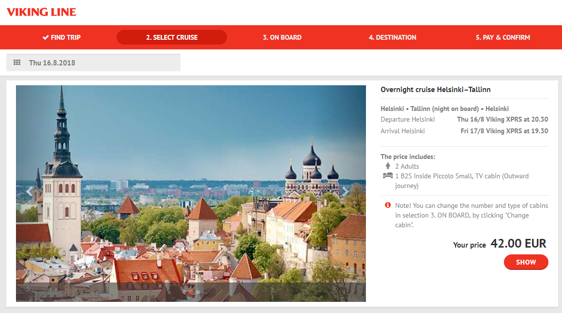Click the Overnight cruise Helsinki–Tallinn heading
562x313 pixels.
coord(436,89)
